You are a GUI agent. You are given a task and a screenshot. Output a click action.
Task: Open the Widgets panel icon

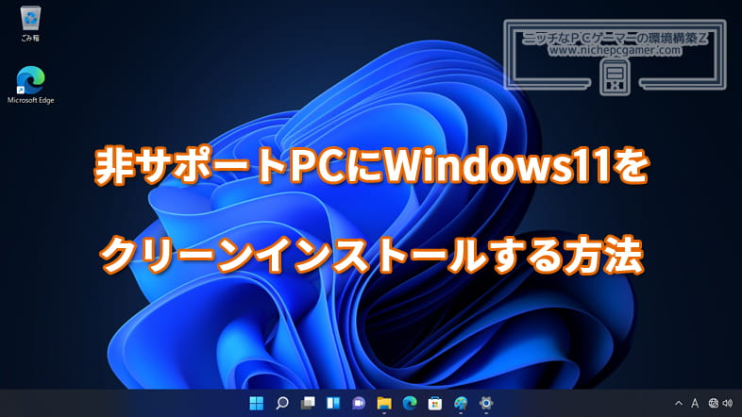point(333,403)
